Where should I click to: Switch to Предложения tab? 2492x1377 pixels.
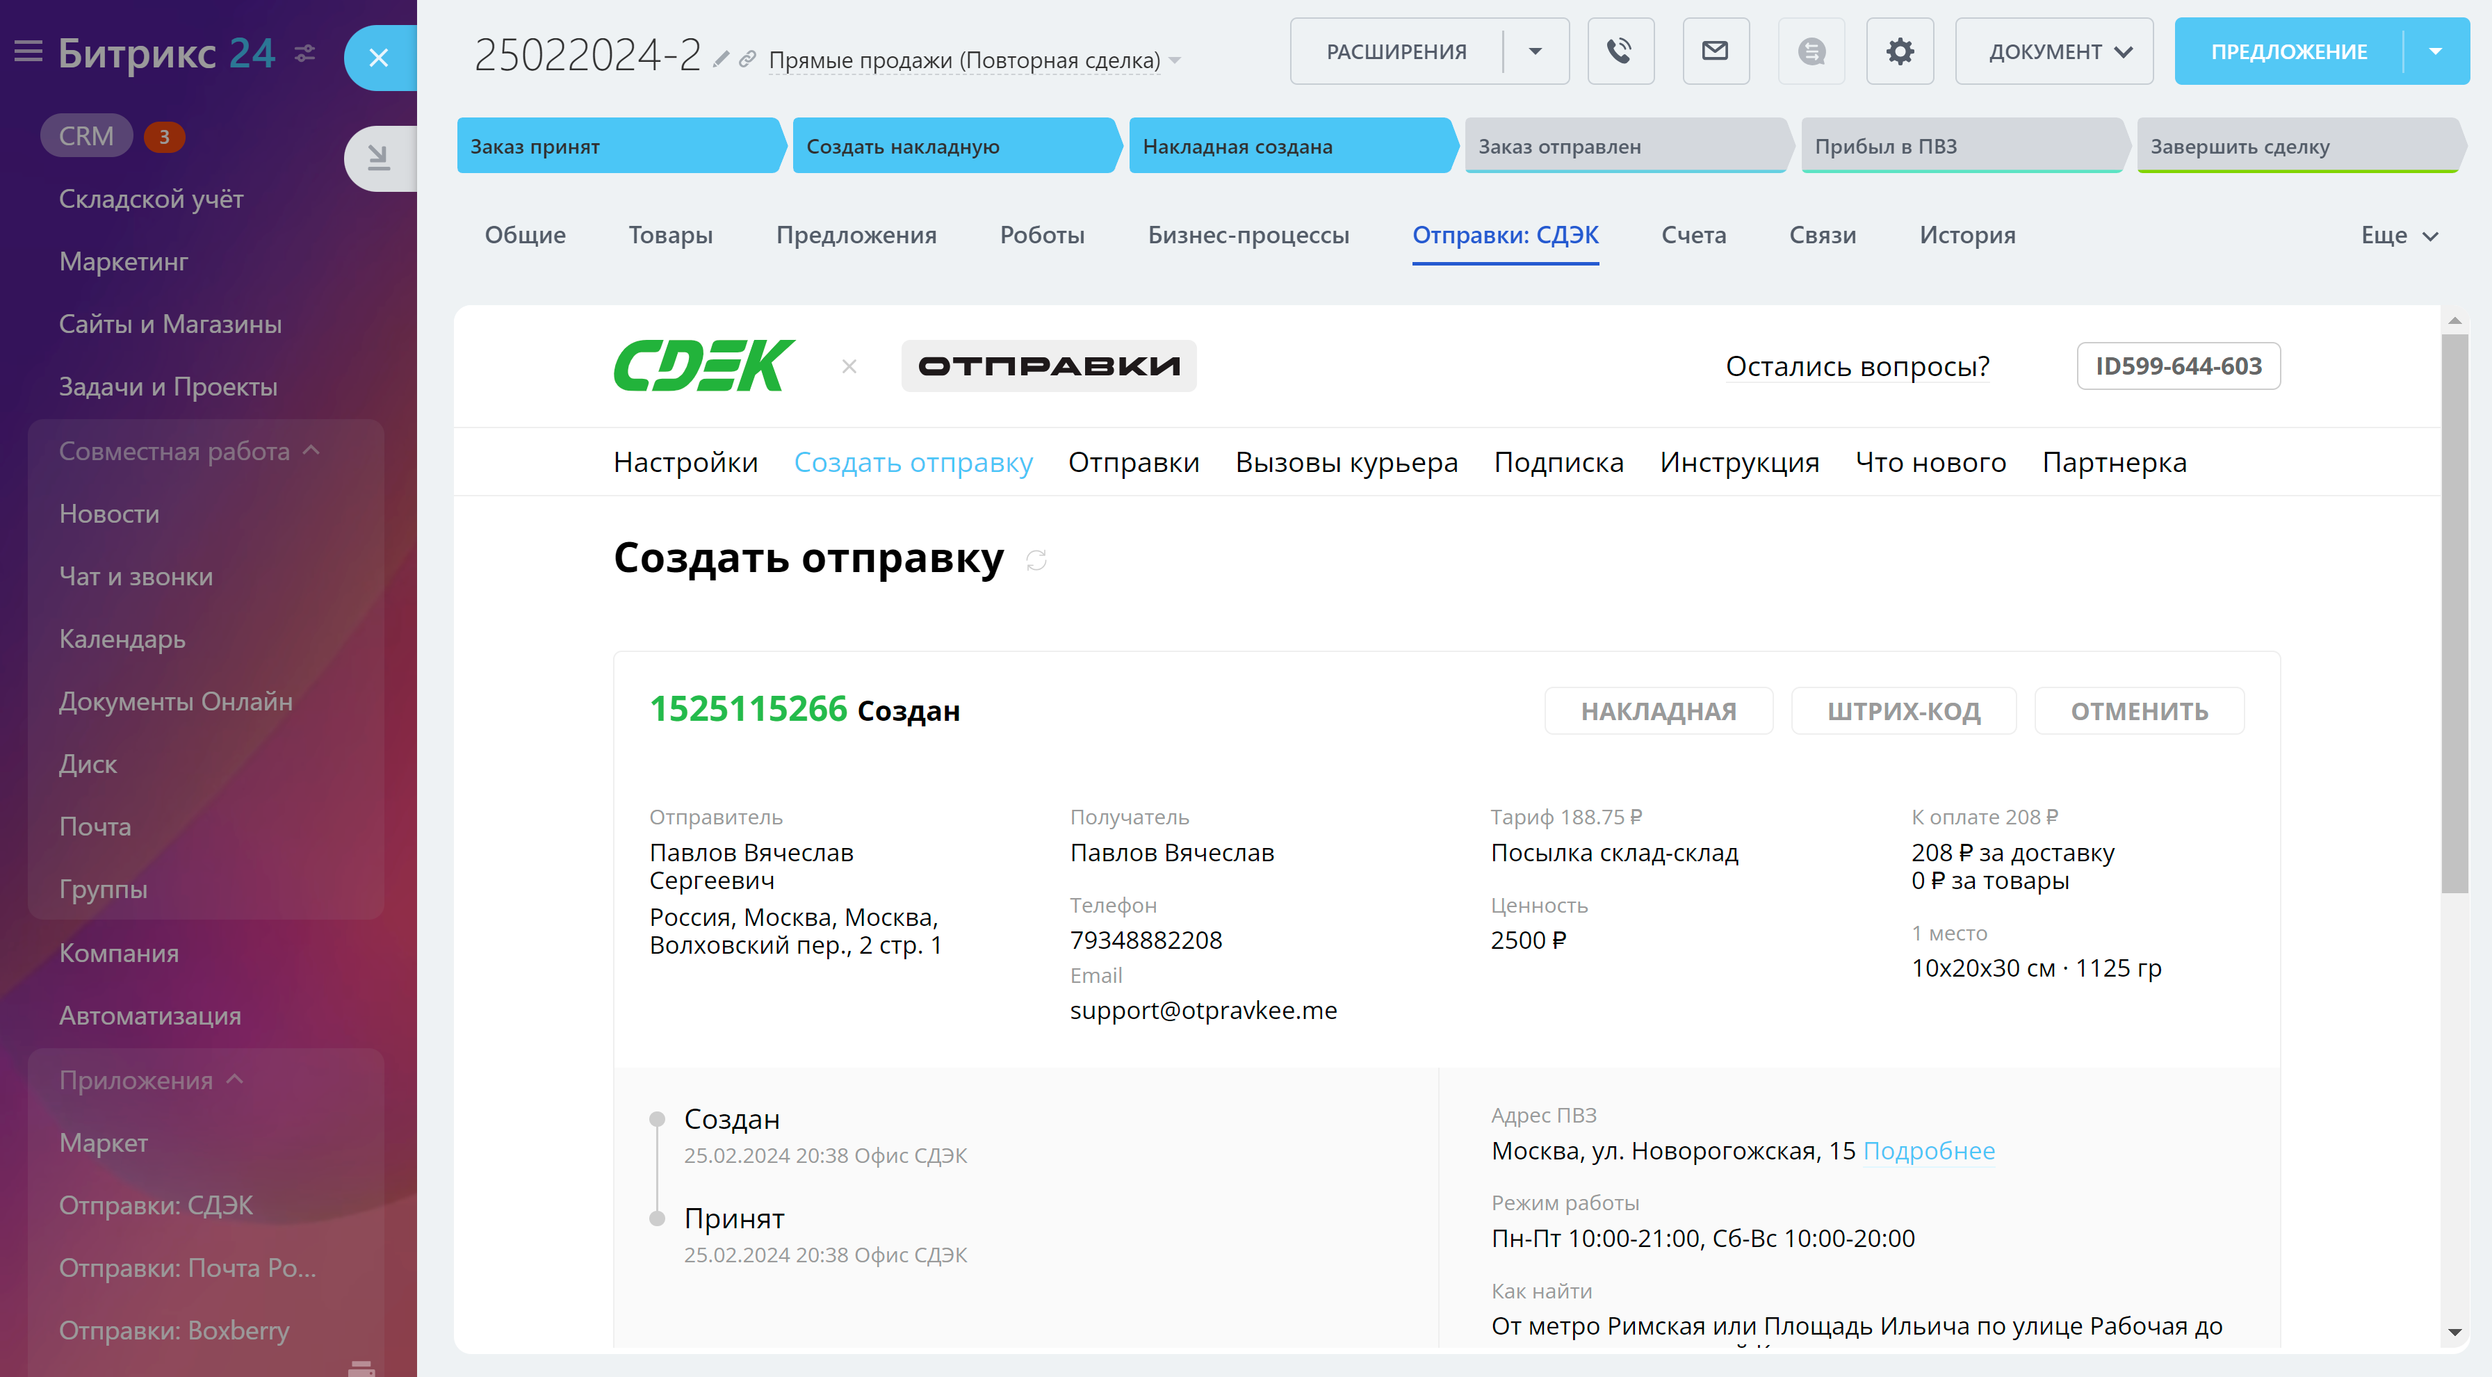pos(856,235)
